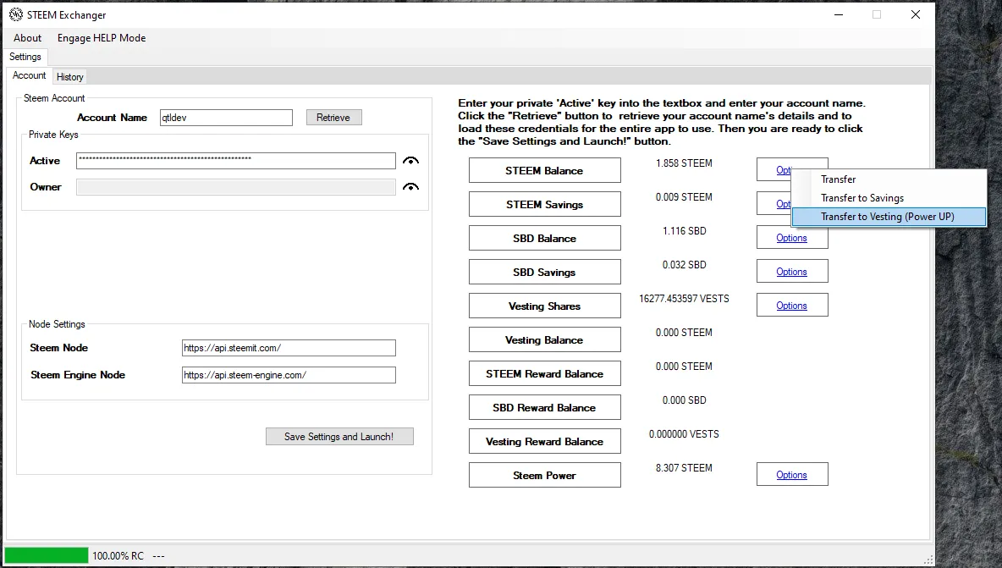The height and width of the screenshot is (568, 1002).
Task: Select the Account tab
Action: tap(30, 75)
